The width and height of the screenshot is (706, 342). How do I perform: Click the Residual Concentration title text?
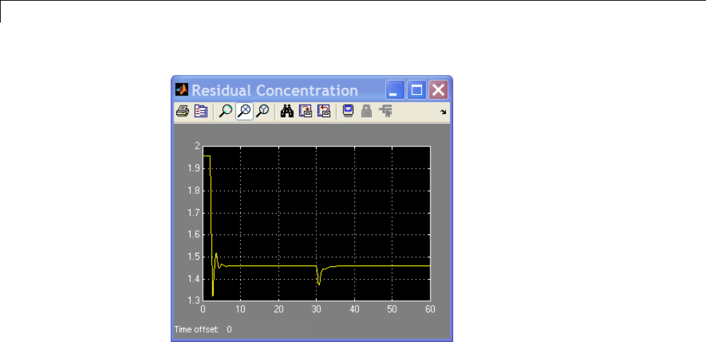[x=275, y=91]
